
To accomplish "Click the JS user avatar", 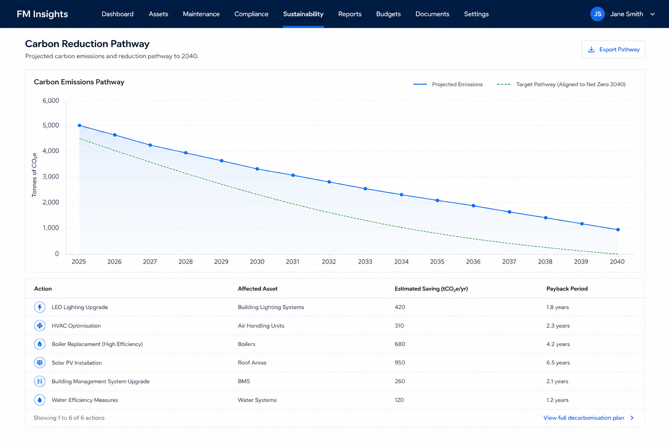I will [x=598, y=14].
